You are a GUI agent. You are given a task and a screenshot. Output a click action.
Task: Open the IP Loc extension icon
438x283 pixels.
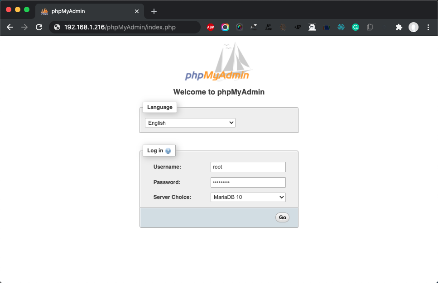click(x=269, y=27)
